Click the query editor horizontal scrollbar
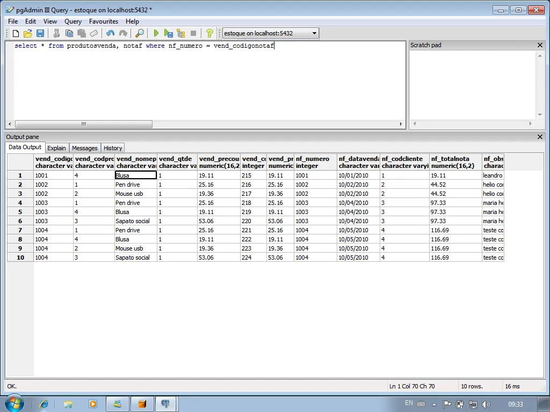Screen dimensions: 550x412 (83, 124)
